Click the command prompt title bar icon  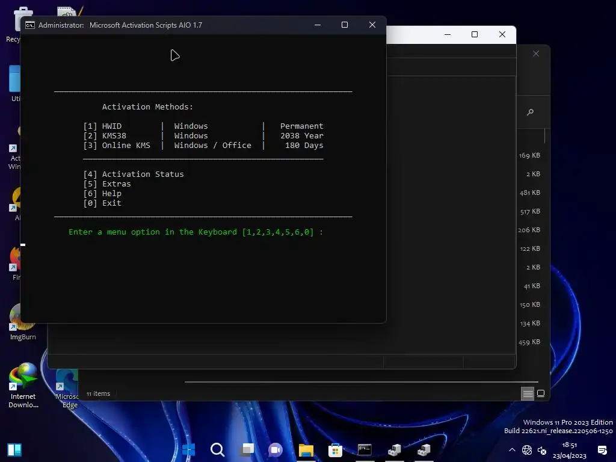(30, 25)
